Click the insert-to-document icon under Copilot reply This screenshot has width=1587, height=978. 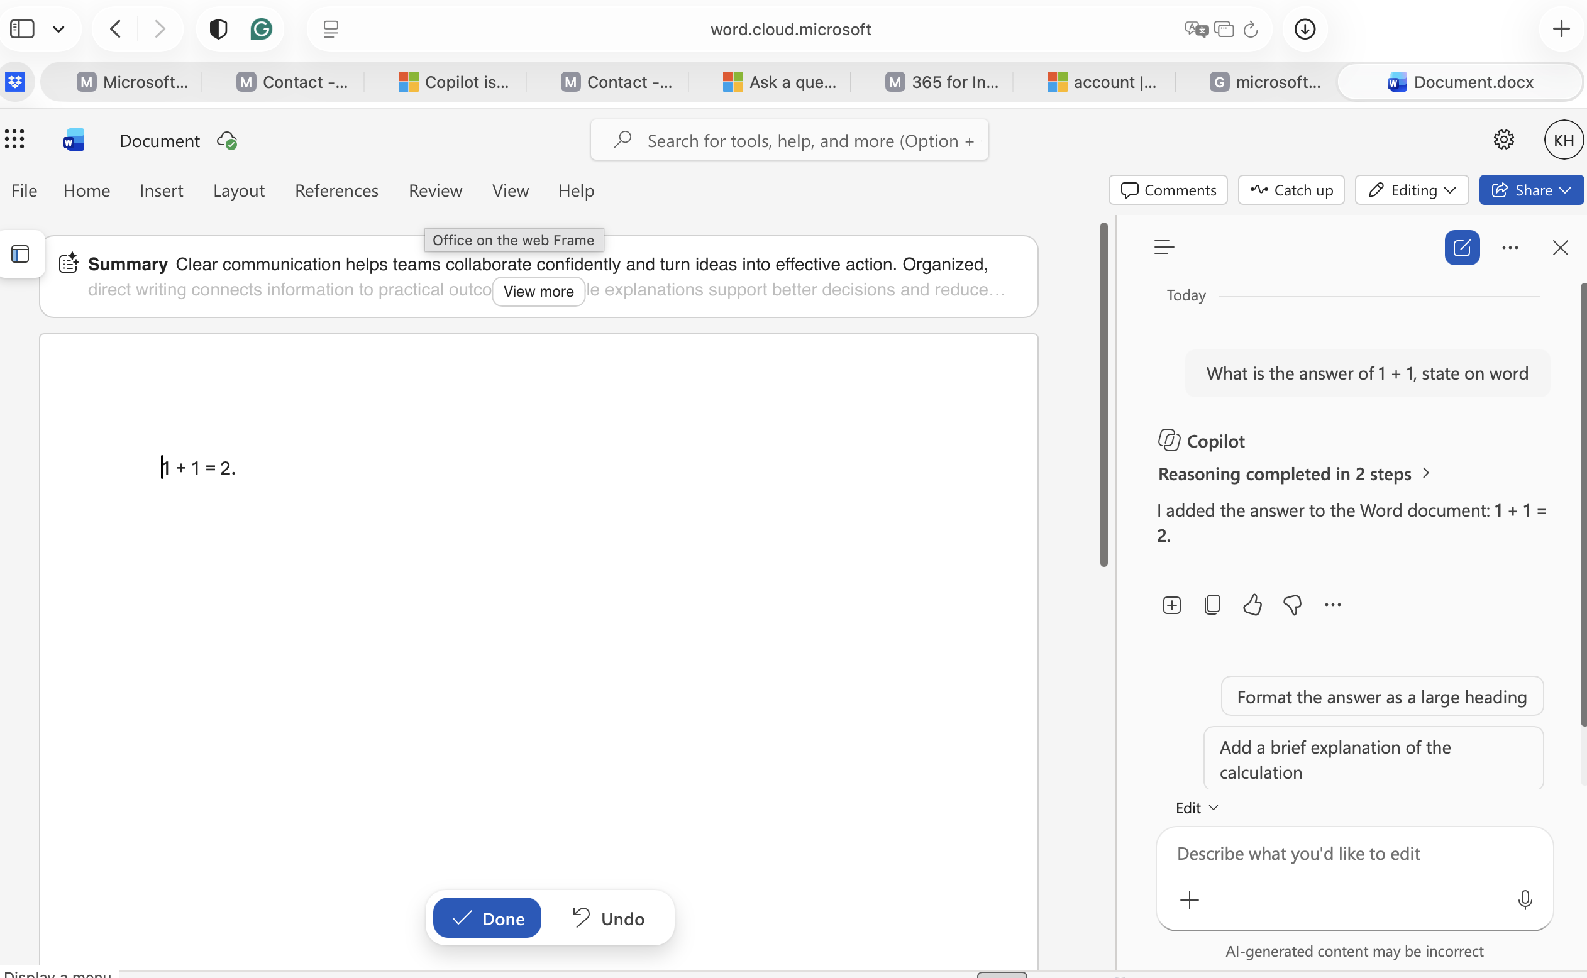click(1171, 605)
